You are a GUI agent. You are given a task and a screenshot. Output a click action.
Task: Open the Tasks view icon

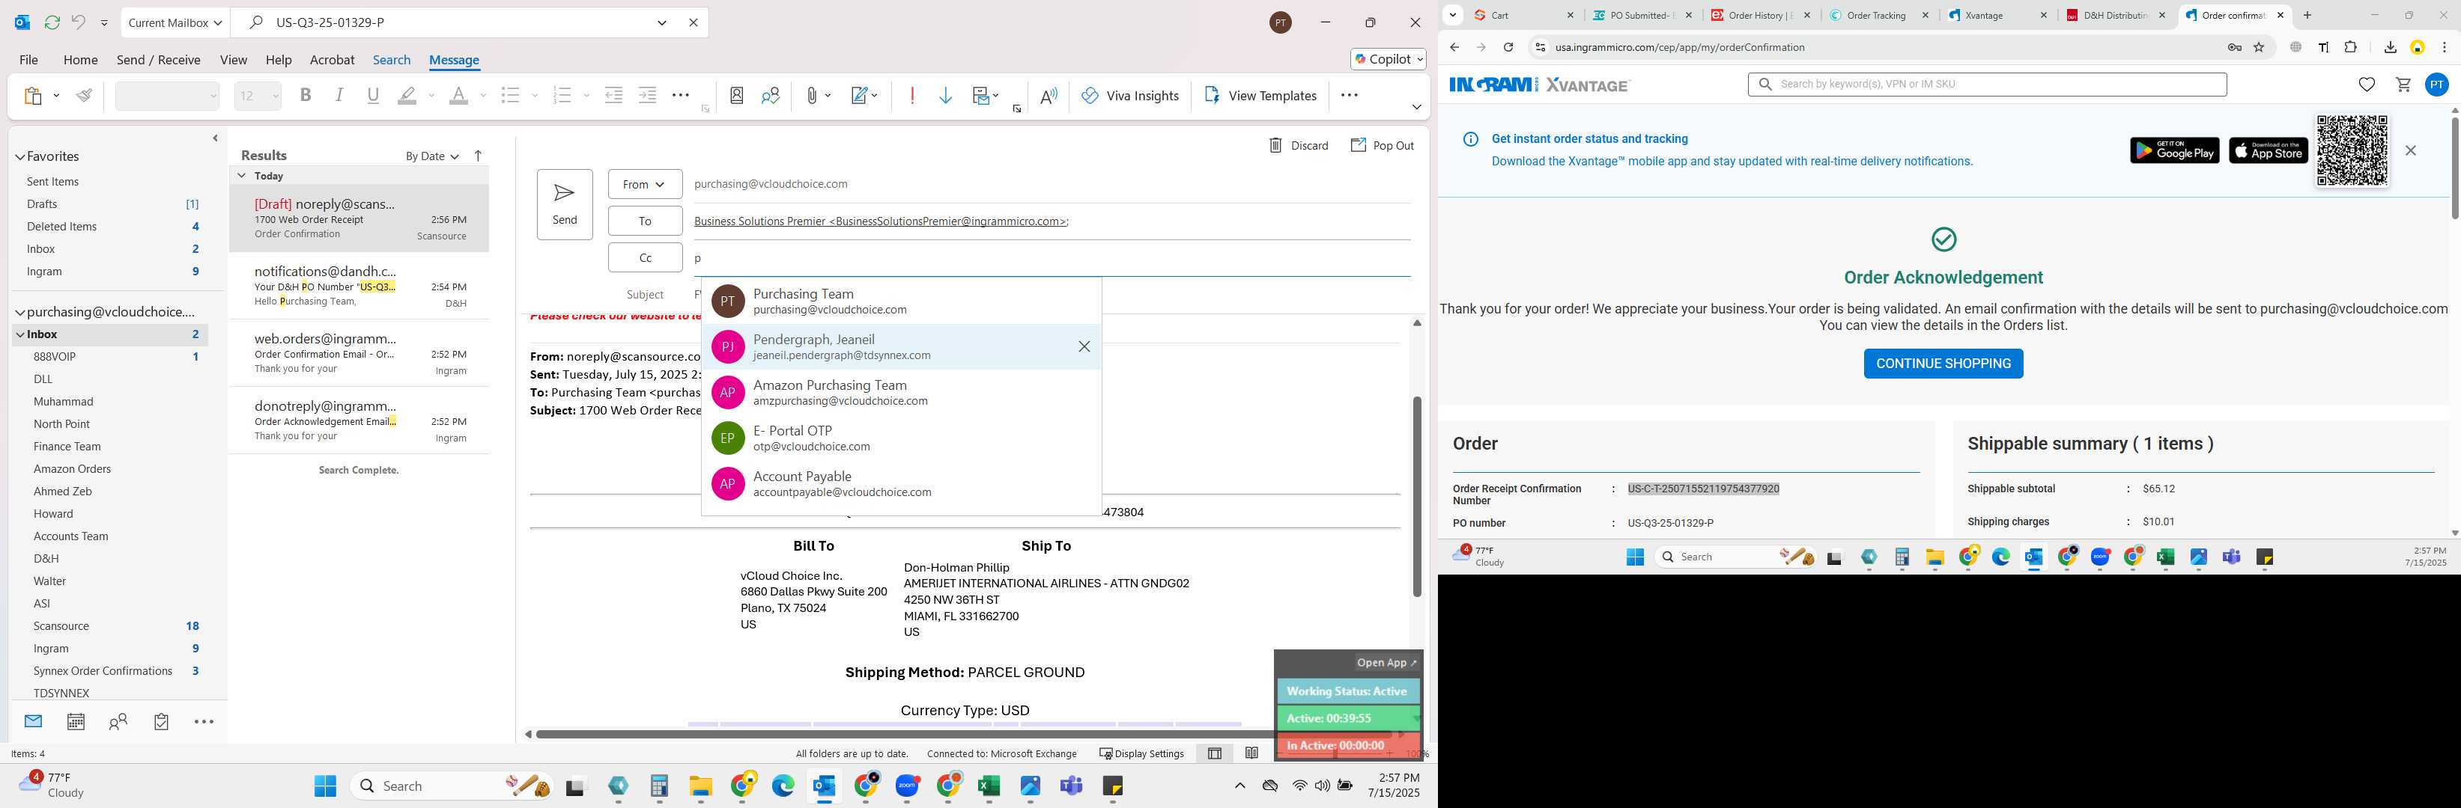coord(162,721)
